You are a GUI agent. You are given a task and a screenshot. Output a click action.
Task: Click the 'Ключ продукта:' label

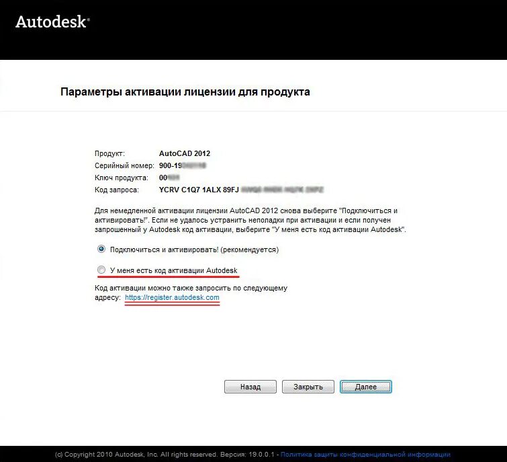click(122, 178)
